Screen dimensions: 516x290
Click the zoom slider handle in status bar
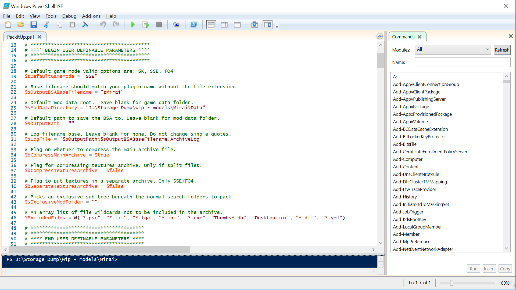pyautogui.click(x=452, y=283)
